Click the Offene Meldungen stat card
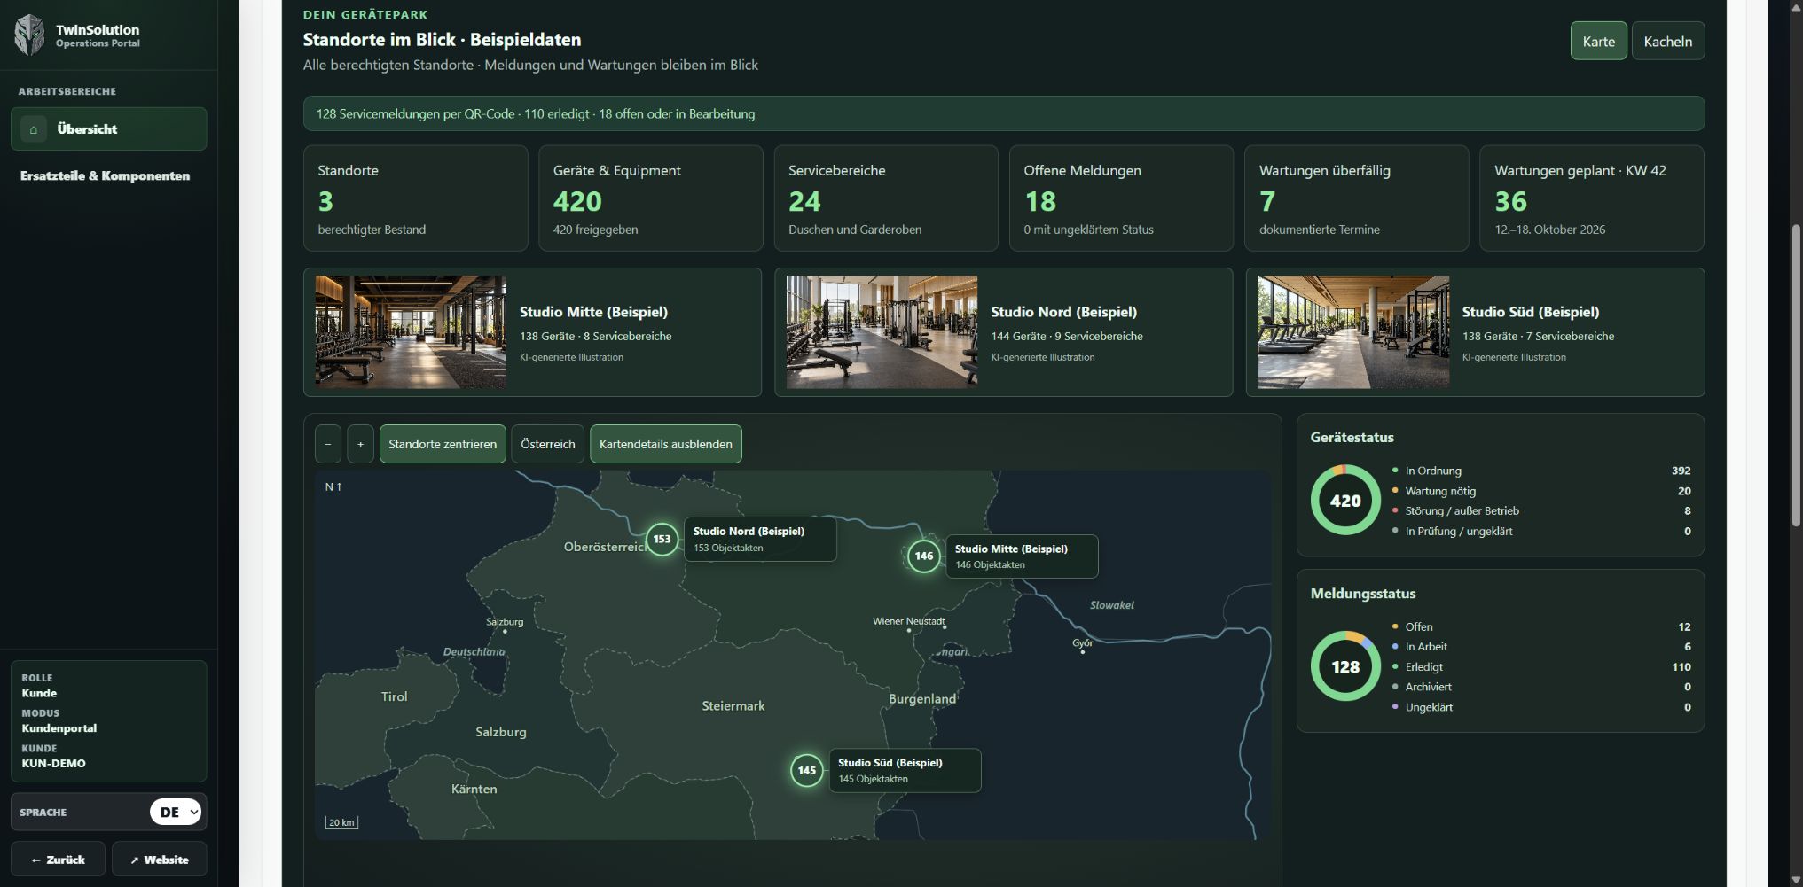The height and width of the screenshot is (887, 1803). (1121, 198)
